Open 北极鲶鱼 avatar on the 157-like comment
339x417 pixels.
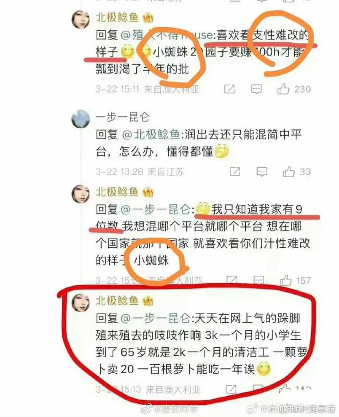[81, 194]
